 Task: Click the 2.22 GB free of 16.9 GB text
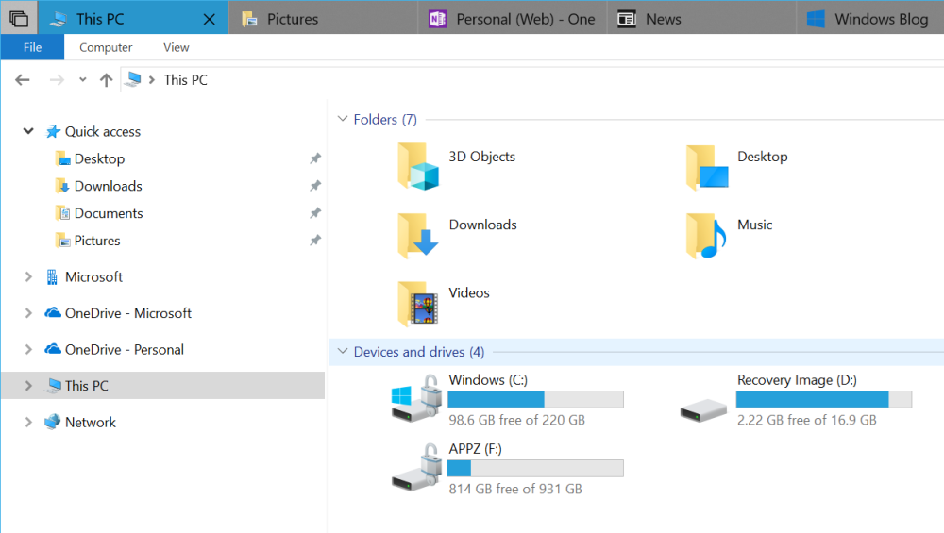click(807, 420)
